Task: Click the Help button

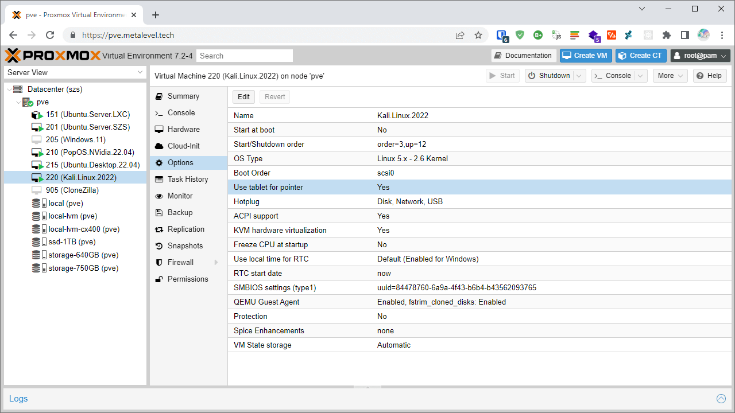Action: (x=710, y=76)
